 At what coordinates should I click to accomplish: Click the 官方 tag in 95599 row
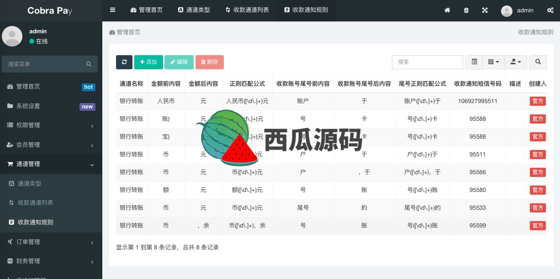point(538,226)
